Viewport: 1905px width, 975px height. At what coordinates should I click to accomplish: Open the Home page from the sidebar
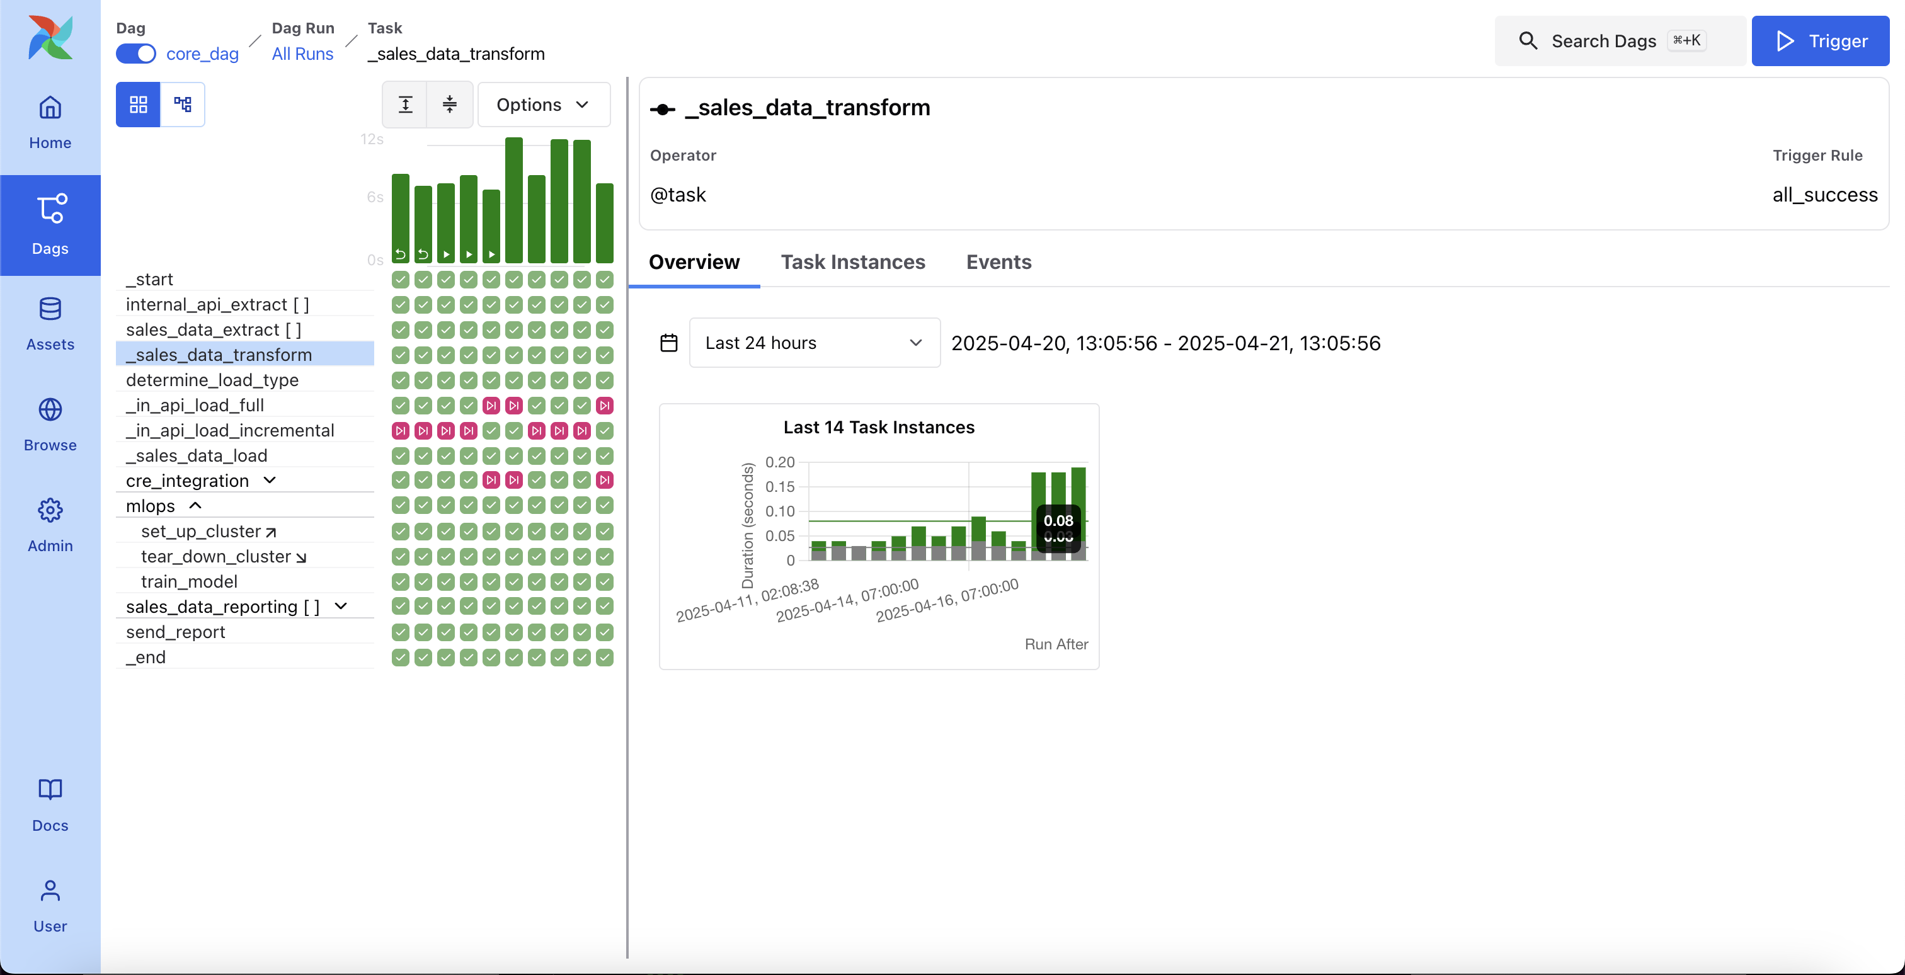pos(50,123)
